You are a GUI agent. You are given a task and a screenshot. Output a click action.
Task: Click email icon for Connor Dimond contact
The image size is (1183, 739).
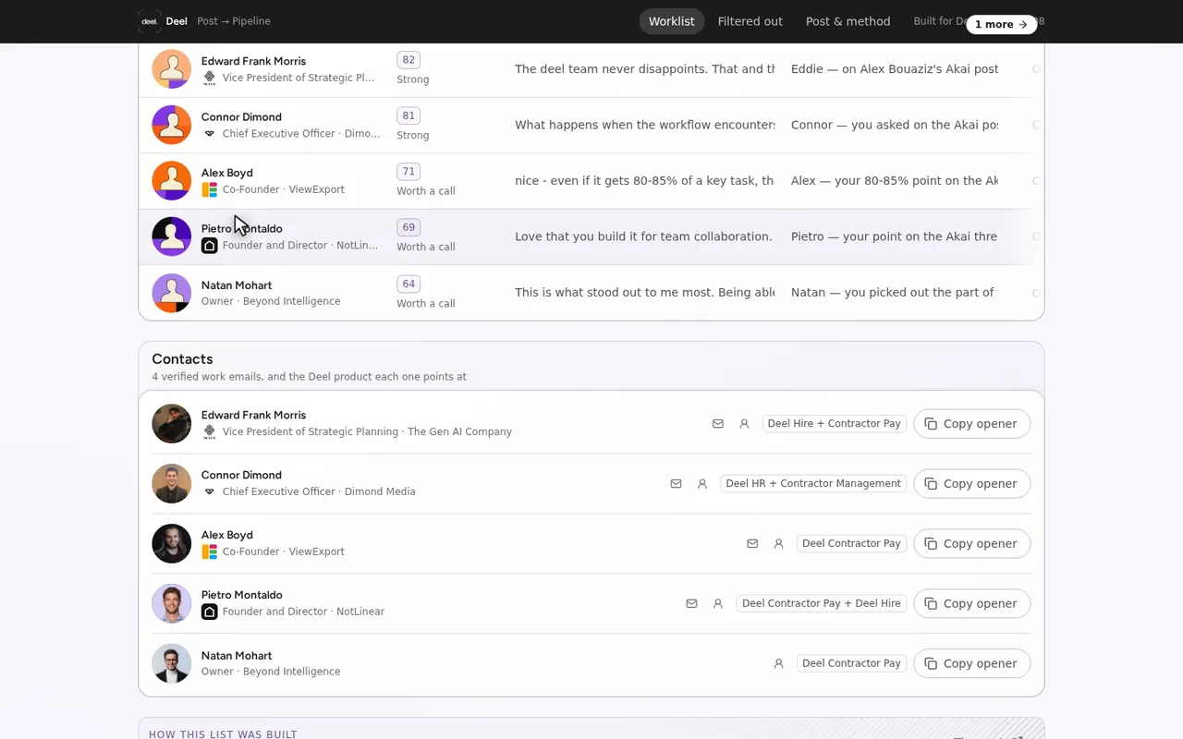click(x=677, y=484)
